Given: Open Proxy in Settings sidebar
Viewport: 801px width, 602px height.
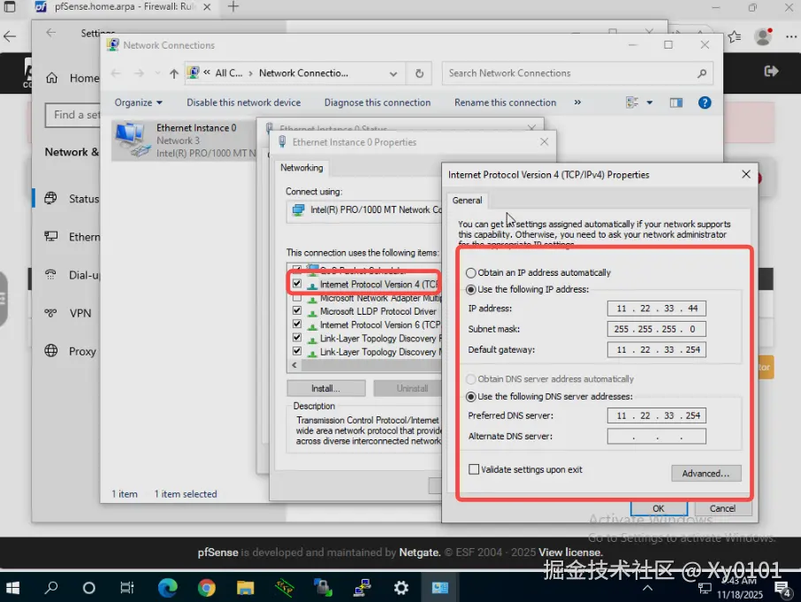Looking at the screenshot, I should point(70,351).
